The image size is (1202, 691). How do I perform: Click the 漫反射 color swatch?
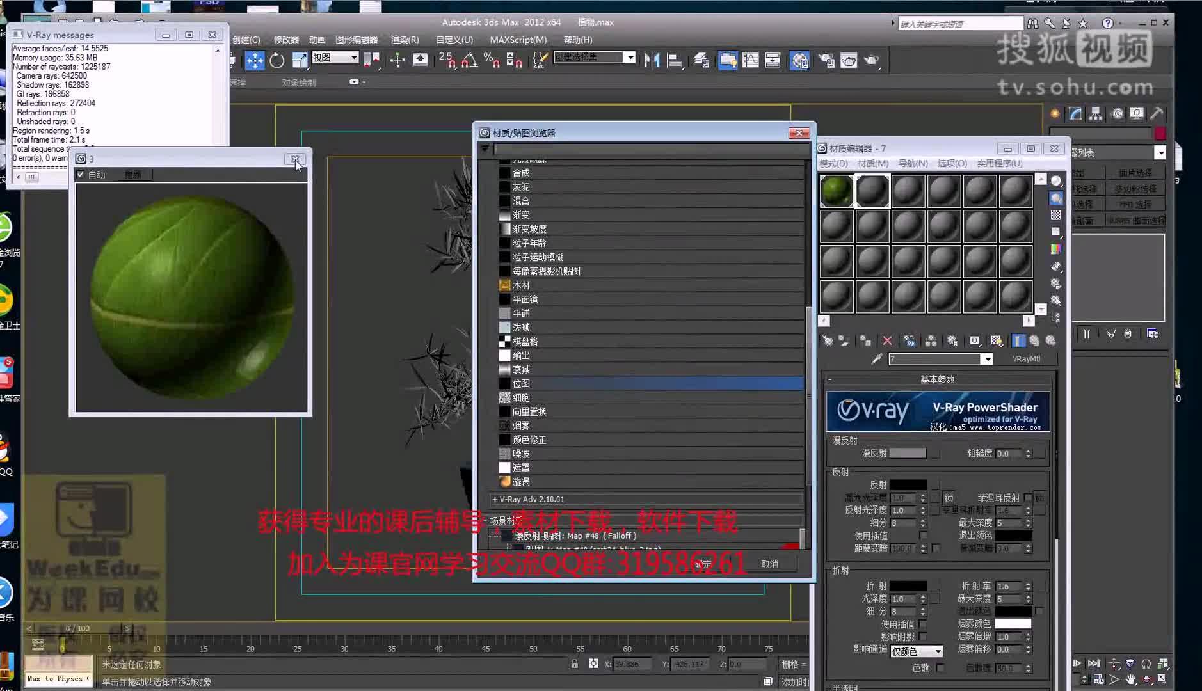tap(907, 454)
